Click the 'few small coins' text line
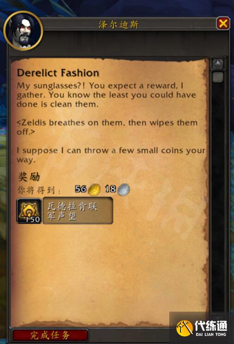The height and width of the screenshot is (344, 234). point(111,155)
